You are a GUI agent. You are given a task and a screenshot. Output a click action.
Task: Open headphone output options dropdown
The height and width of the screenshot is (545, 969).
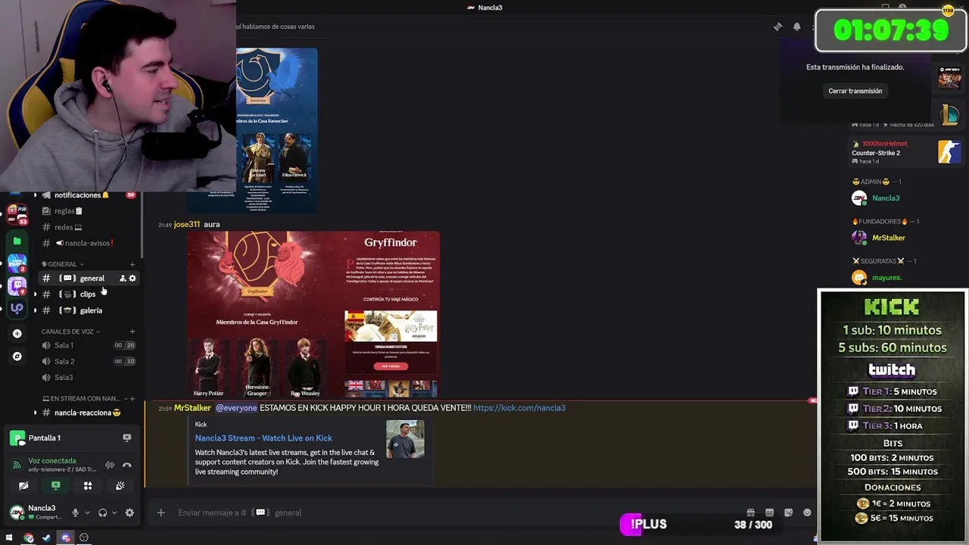[x=114, y=512]
